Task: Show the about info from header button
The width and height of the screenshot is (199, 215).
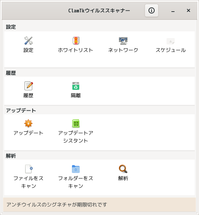Action: point(152,10)
